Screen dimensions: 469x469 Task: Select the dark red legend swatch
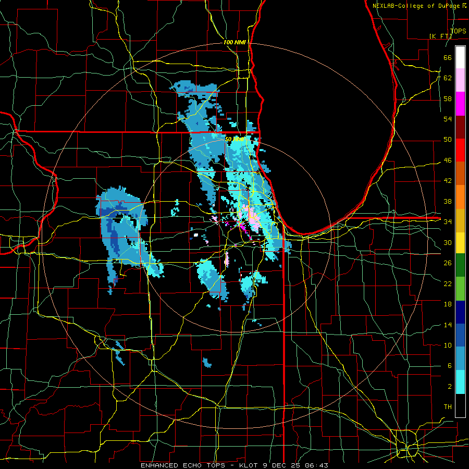pyautogui.click(x=460, y=127)
